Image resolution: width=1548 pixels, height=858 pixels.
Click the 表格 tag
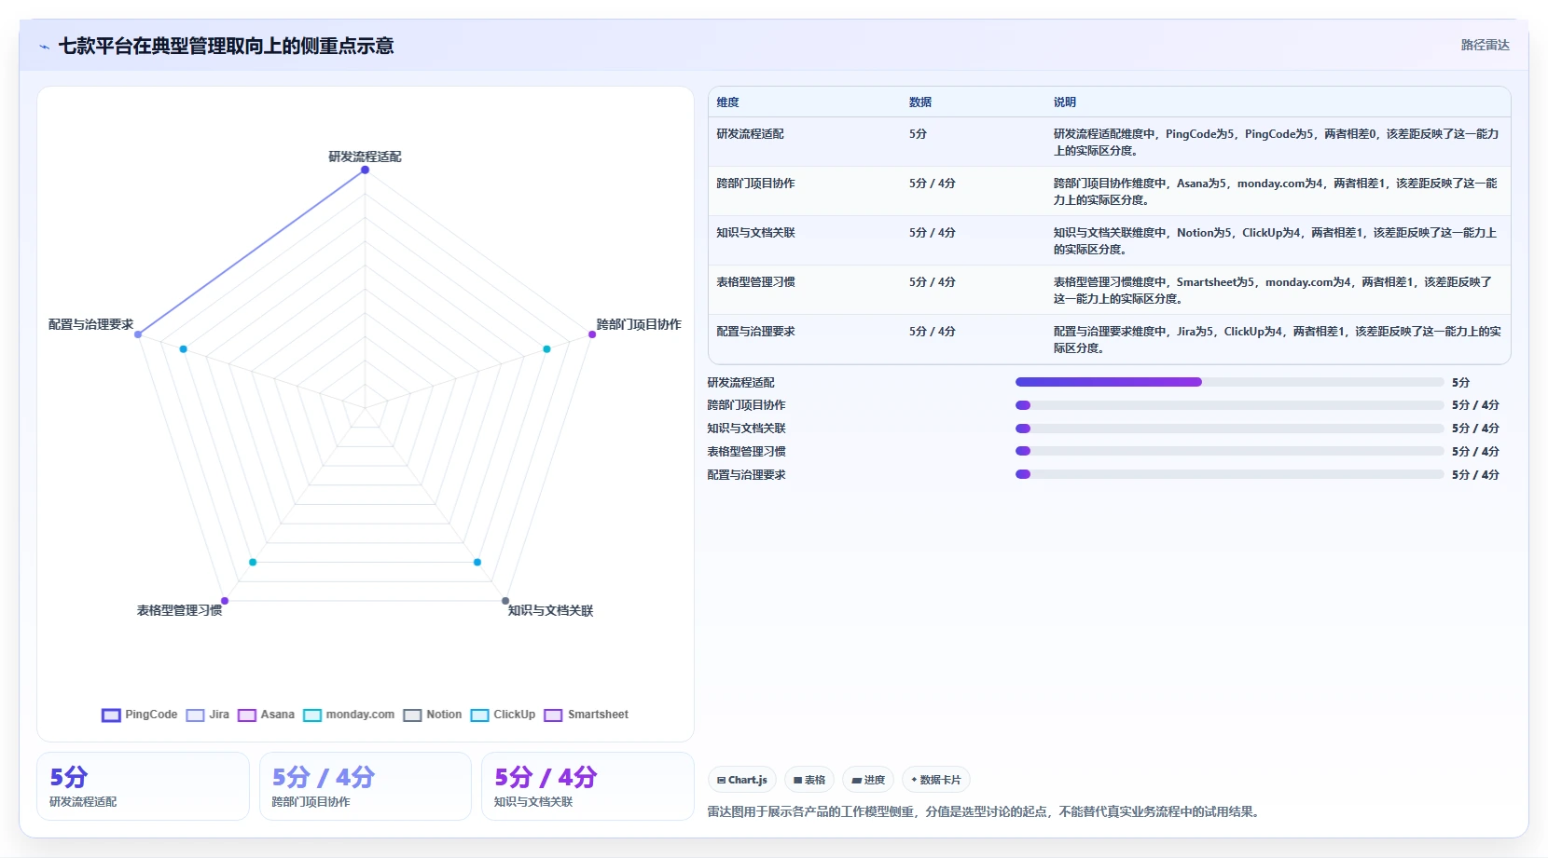(x=809, y=780)
